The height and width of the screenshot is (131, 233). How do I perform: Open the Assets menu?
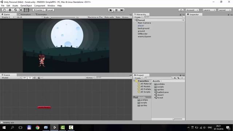(x=15, y=6)
